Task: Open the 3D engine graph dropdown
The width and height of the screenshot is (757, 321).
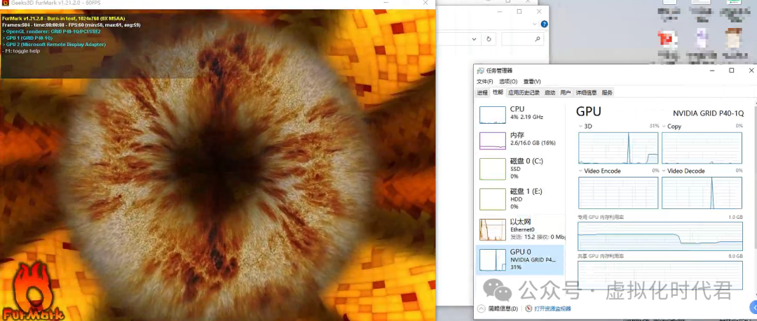Action: 581,127
